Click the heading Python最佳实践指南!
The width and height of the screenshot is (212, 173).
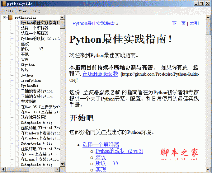coord(120,39)
